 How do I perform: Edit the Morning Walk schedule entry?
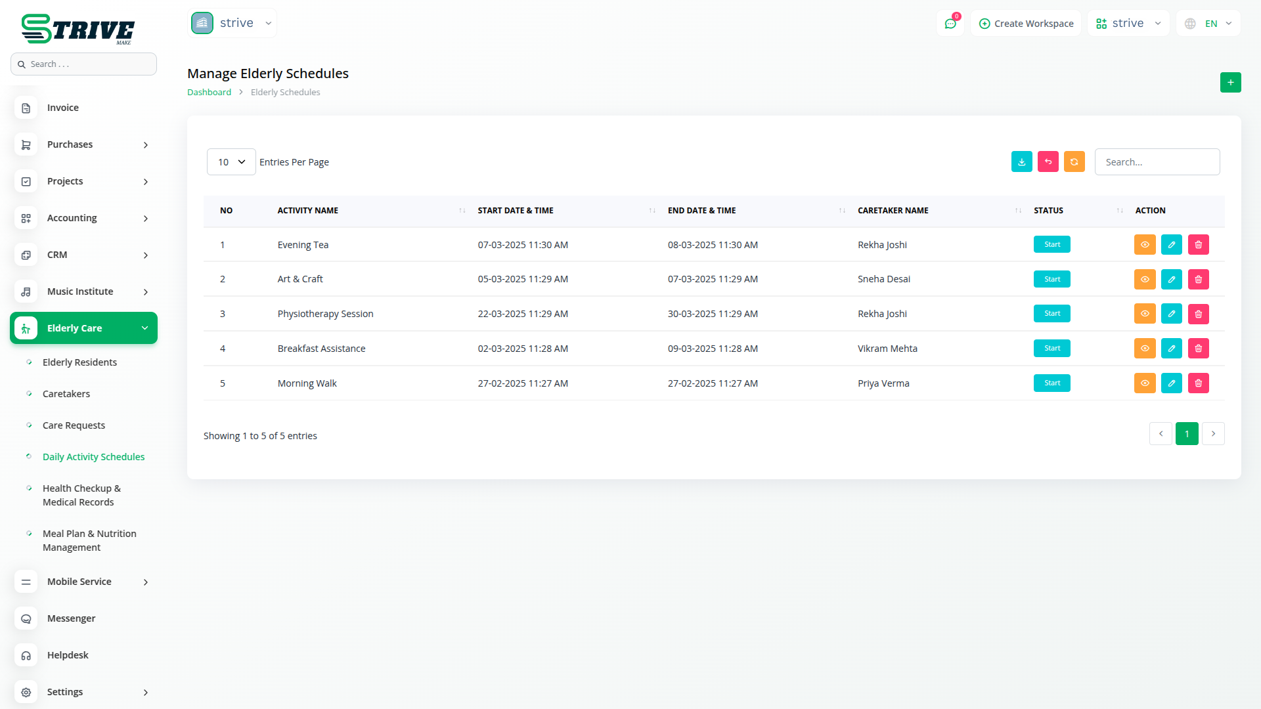coord(1171,383)
